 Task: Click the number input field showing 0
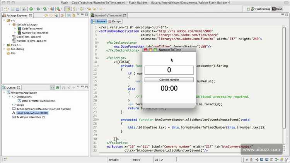click(x=169, y=70)
